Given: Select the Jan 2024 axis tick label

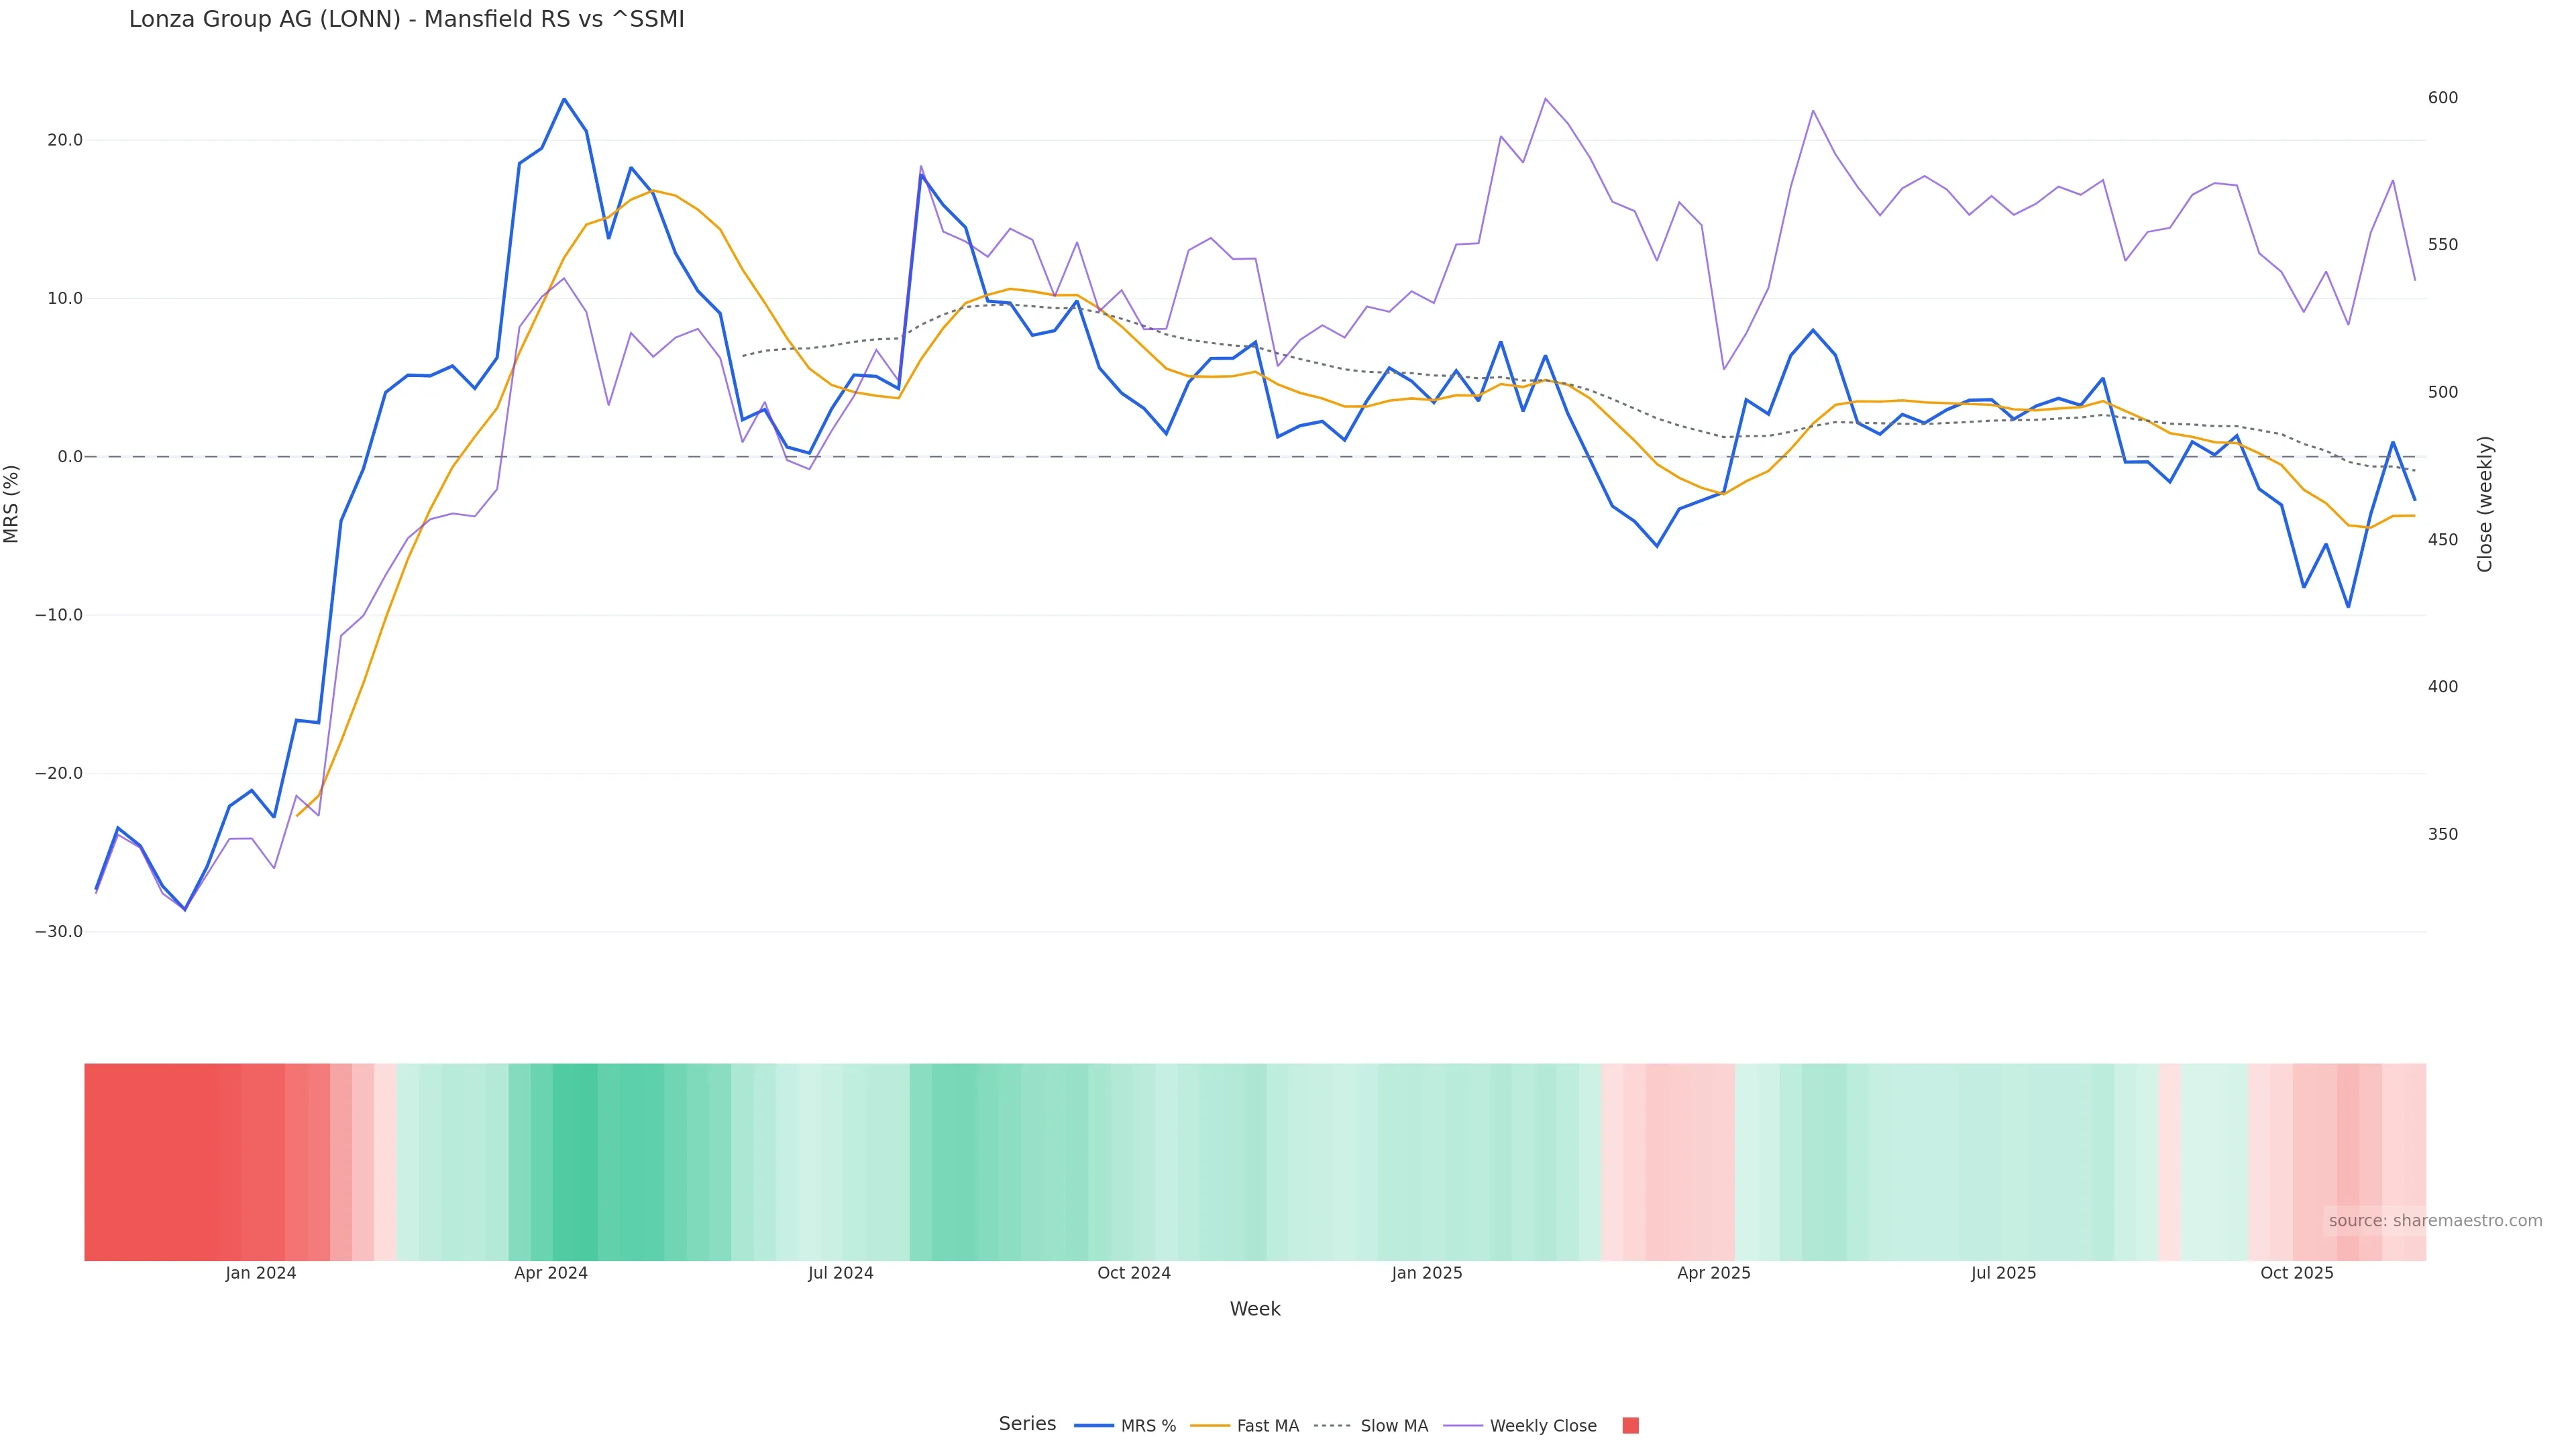Looking at the screenshot, I should (260, 1273).
